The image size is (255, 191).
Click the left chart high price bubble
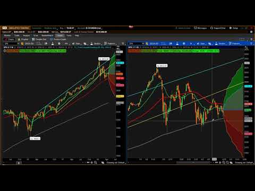(104, 59)
